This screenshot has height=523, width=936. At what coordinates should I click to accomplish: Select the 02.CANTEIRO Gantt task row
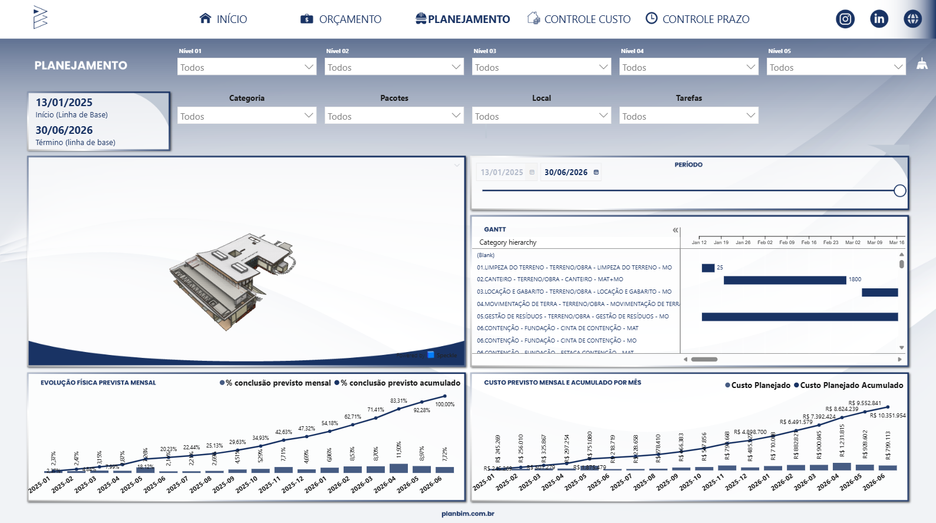pyautogui.click(x=549, y=279)
